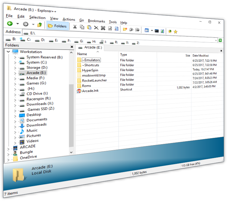Jump to drive D: in drives bar
The width and height of the screenshot is (227, 201).
40,40
